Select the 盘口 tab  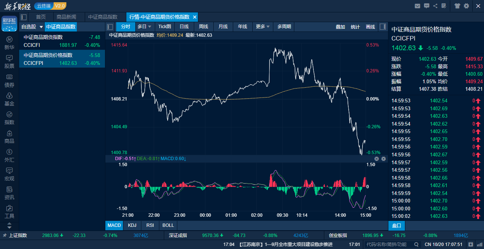[x=397, y=225]
